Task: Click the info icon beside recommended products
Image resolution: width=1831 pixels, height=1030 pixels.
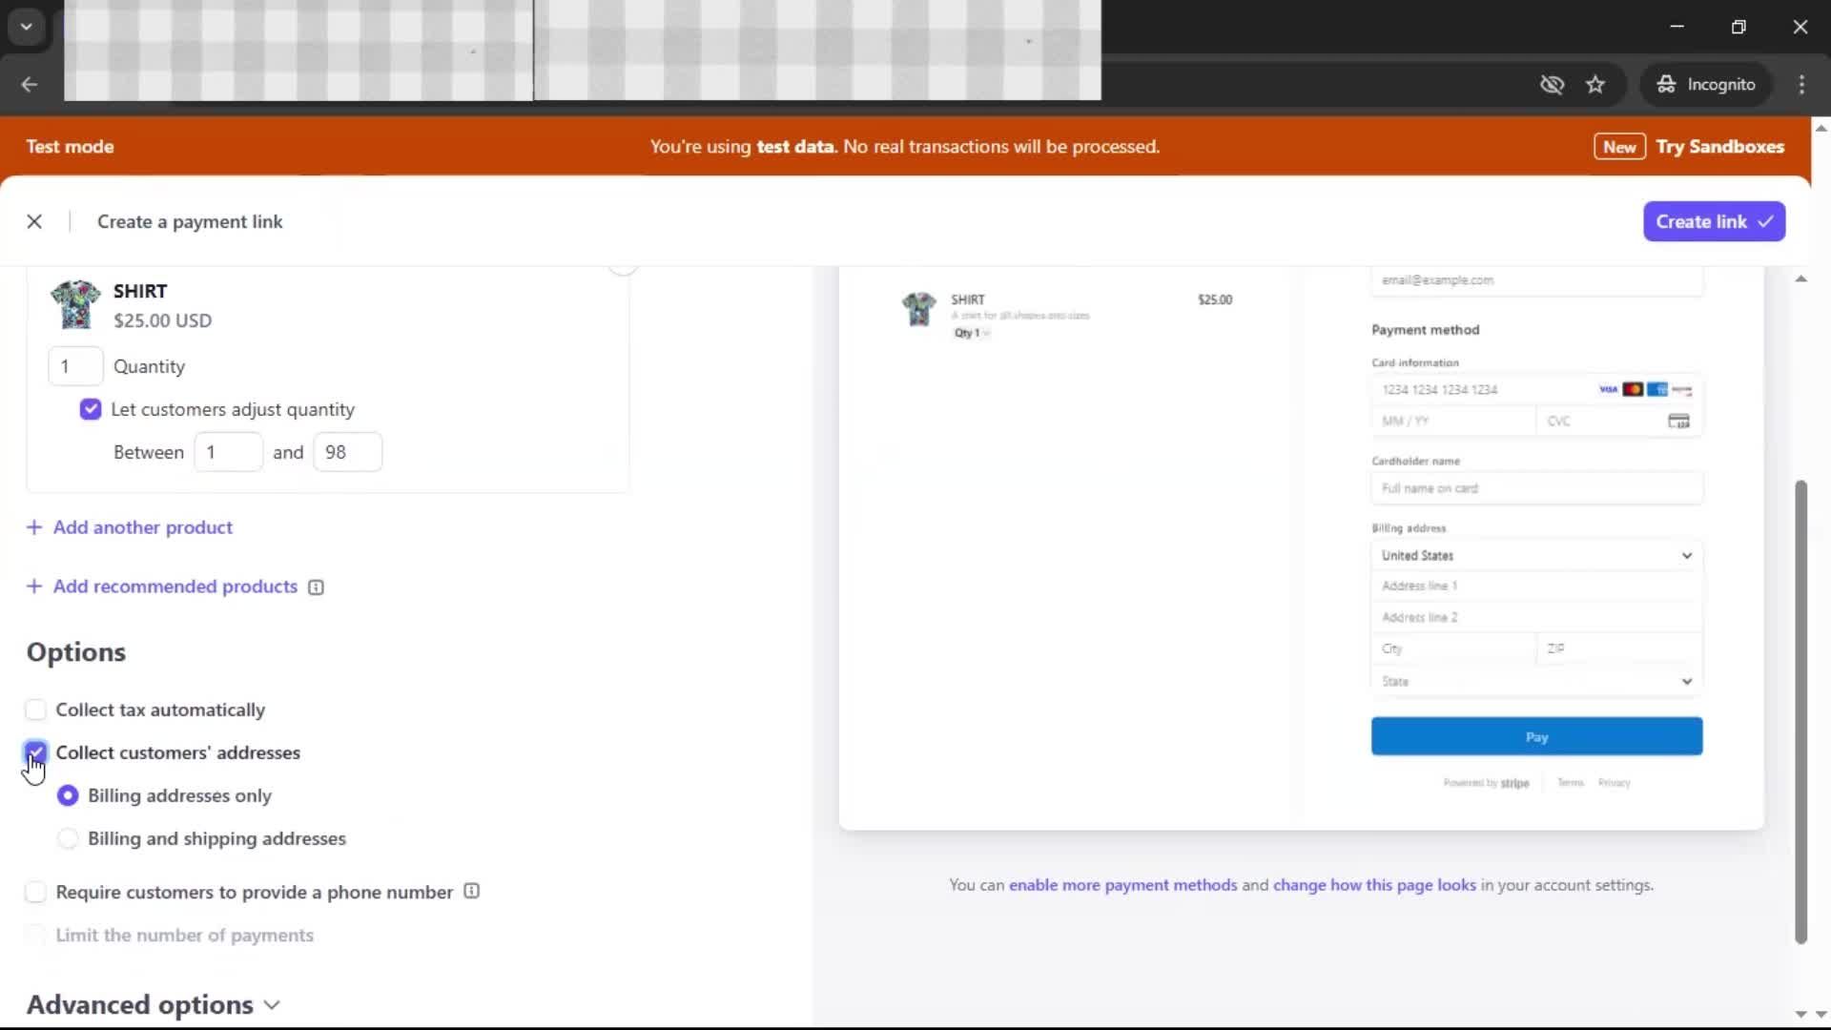Action: 316,587
